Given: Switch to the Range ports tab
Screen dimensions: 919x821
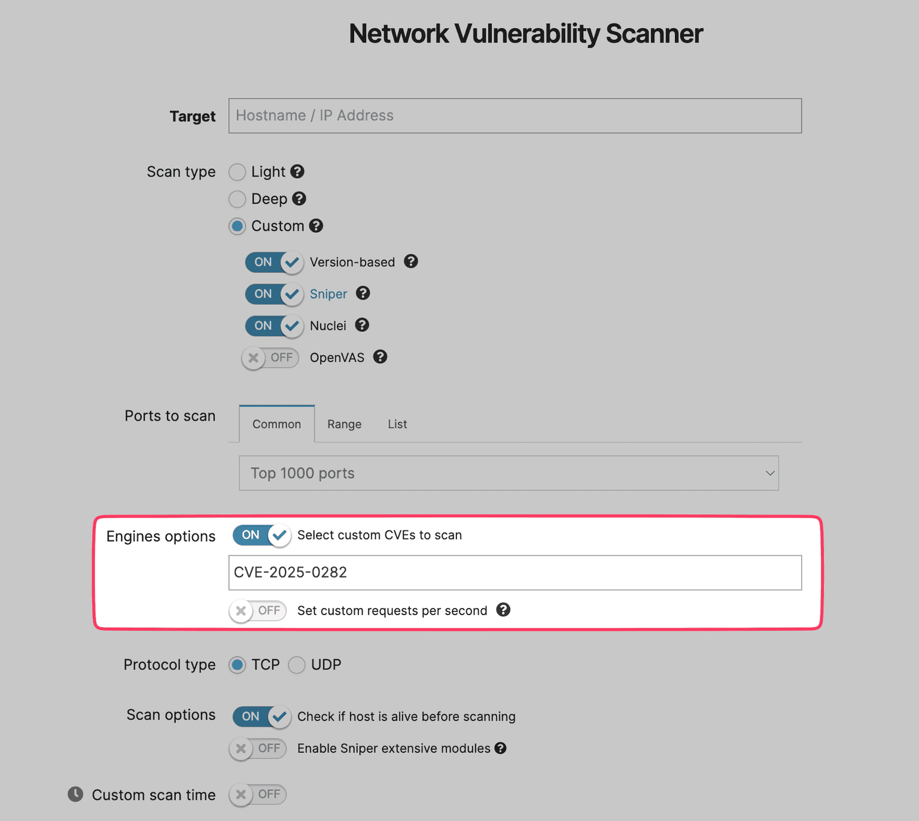Looking at the screenshot, I should point(344,424).
